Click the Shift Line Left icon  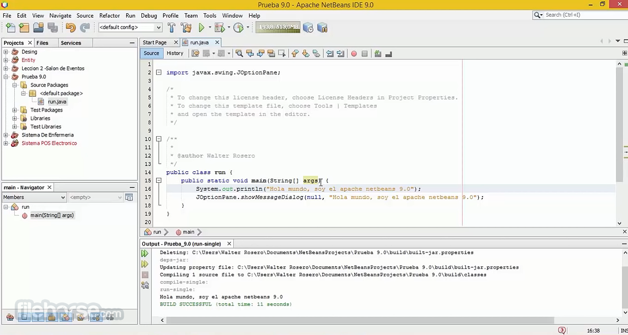point(329,54)
